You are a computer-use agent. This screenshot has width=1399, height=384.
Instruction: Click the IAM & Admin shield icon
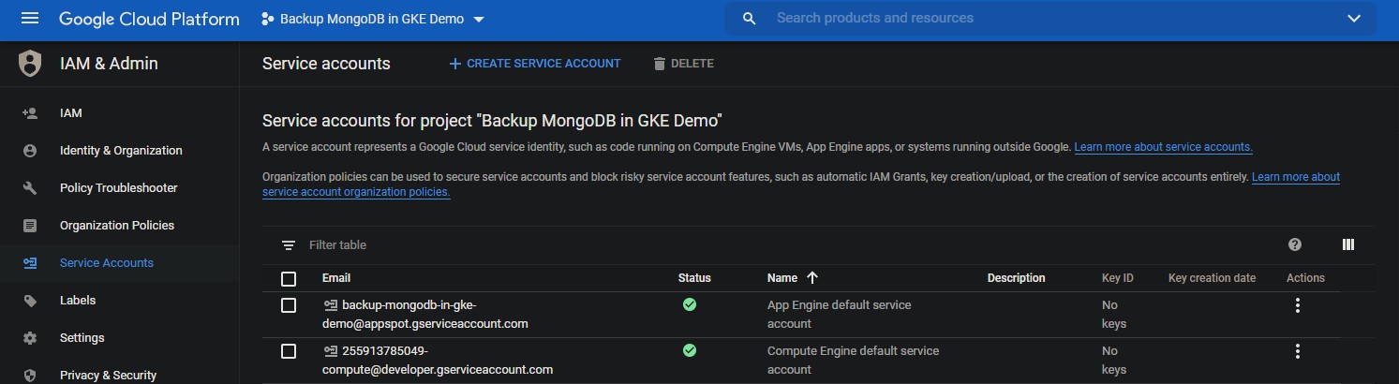click(30, 64)
